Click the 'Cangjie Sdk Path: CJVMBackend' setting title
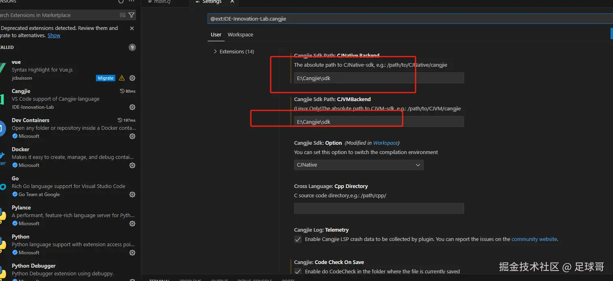The image size is (613, 281). (332, 99)
